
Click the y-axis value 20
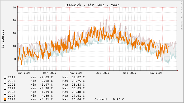(x=14, y=33)
